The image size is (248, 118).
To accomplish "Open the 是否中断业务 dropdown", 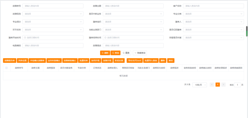I will [x=133, y=14].
